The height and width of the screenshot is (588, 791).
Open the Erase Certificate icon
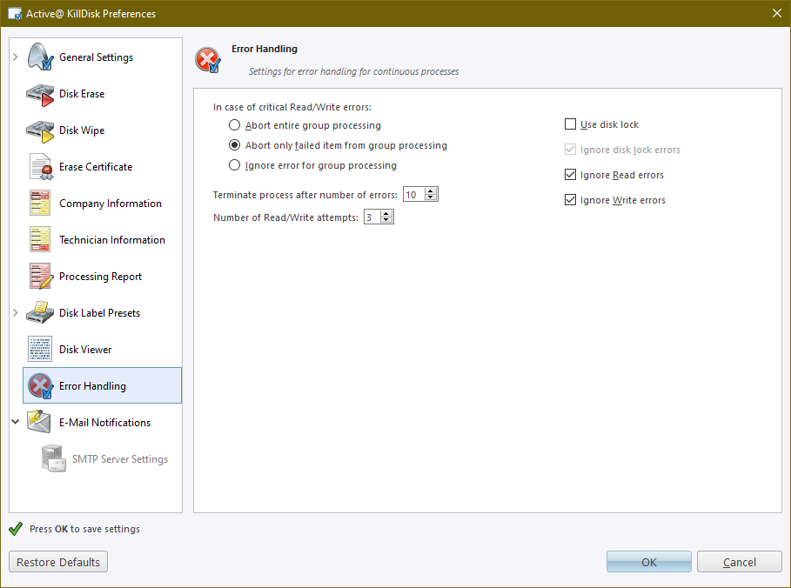(40, 167)
